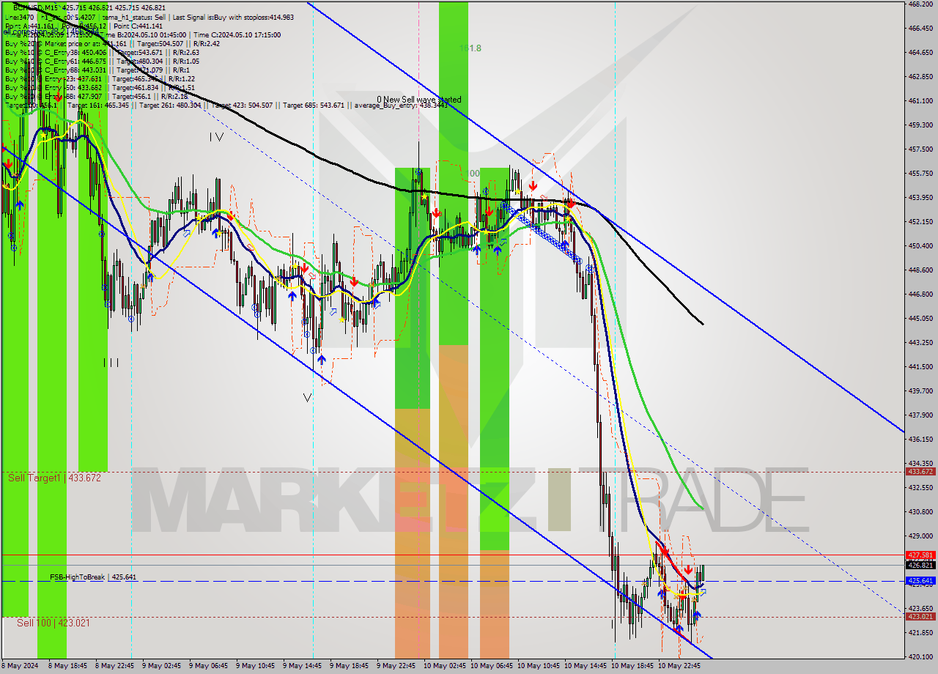Click the 'I I I' wave label
The height and width of the screenshot is (674, 938).
click(x=111, y=363)
